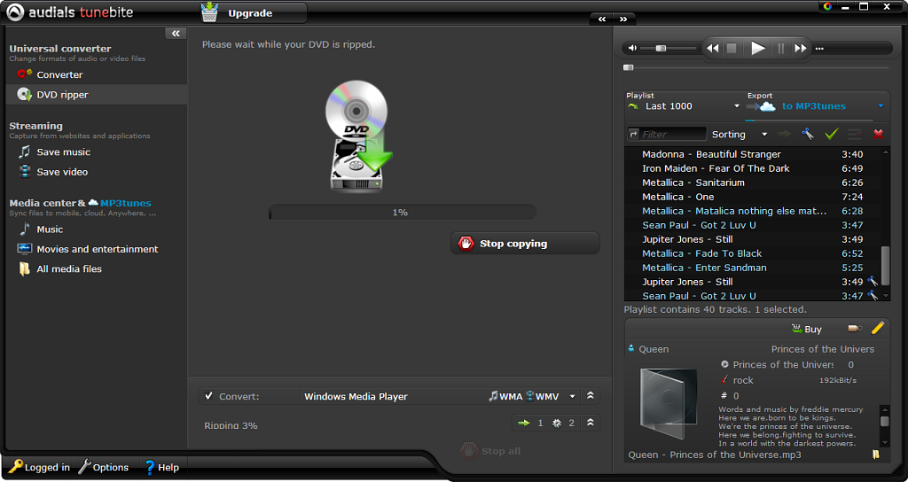
Task: Click the filter arrow icon button
Action: click(633, 134)
